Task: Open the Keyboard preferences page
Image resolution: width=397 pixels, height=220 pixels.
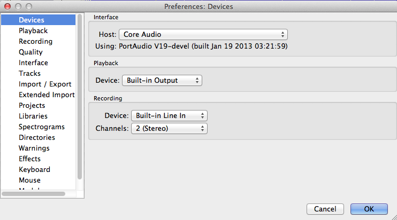Action: (x=34, y=170)
